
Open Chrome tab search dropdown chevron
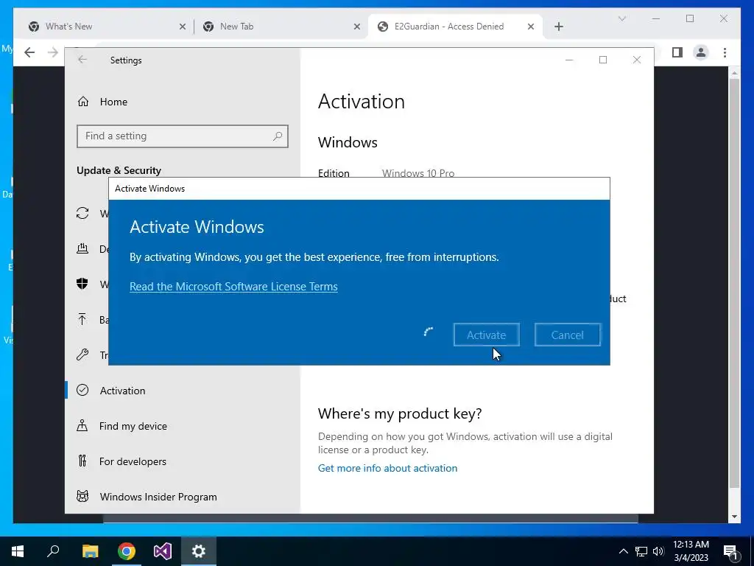coord(621,18)
